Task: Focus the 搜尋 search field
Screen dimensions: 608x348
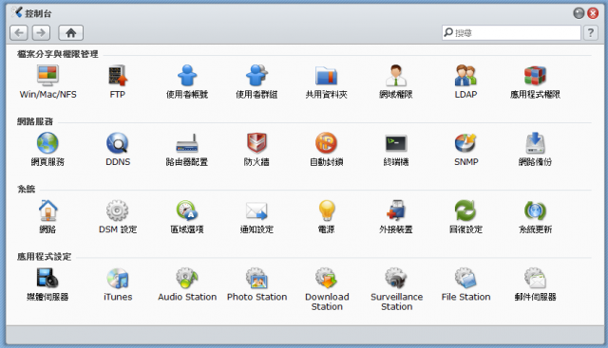Action: (511, 33)
